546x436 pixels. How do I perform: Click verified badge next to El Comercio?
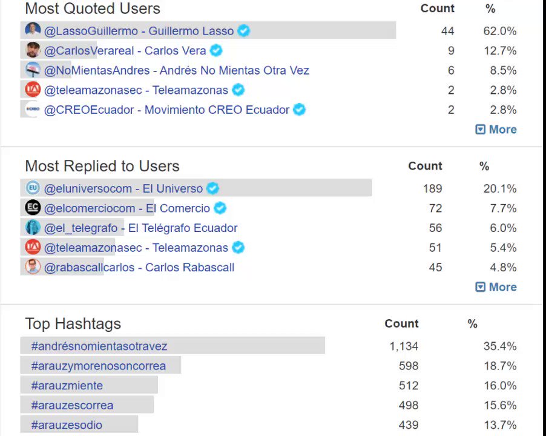pyautogui.click(x=220, y=208)
